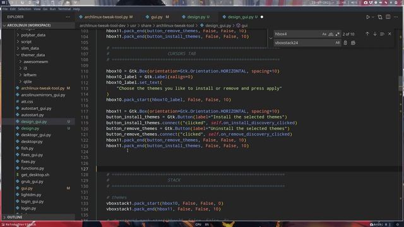The image size is (404, 227).
Task: Open the File menu
Action: tap(5, 9)
